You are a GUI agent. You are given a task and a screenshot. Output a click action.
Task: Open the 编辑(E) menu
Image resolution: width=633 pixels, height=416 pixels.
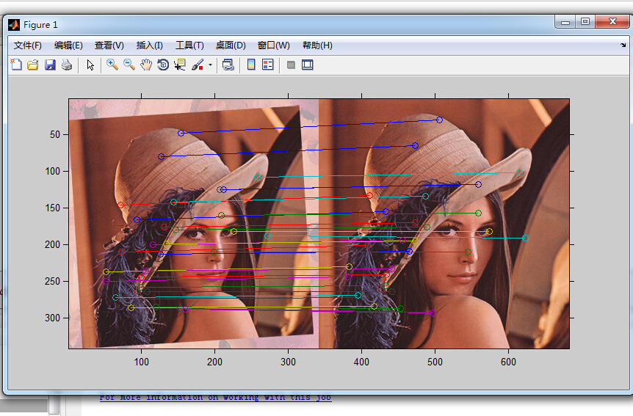pos(68,45)
